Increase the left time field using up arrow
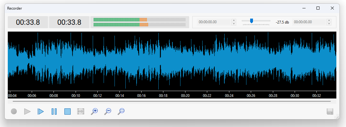The image size is (346, 127). click(x=234, y=21)
